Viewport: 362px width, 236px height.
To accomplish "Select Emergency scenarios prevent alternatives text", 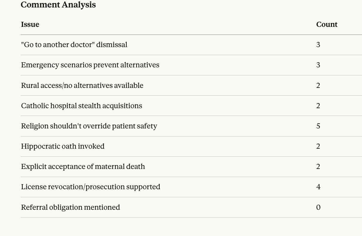I will click(90, 65).
